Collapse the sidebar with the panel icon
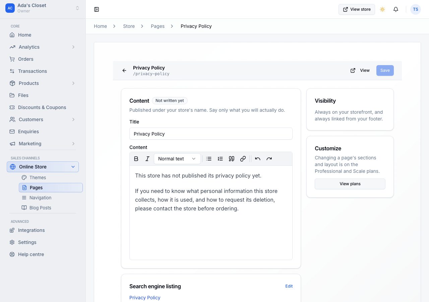 pyautogui.click(x=97, y=9)
